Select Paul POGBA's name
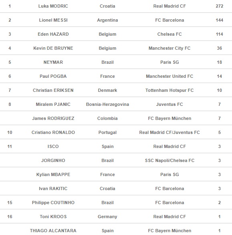232x235 pixels. tap(53, 76)
